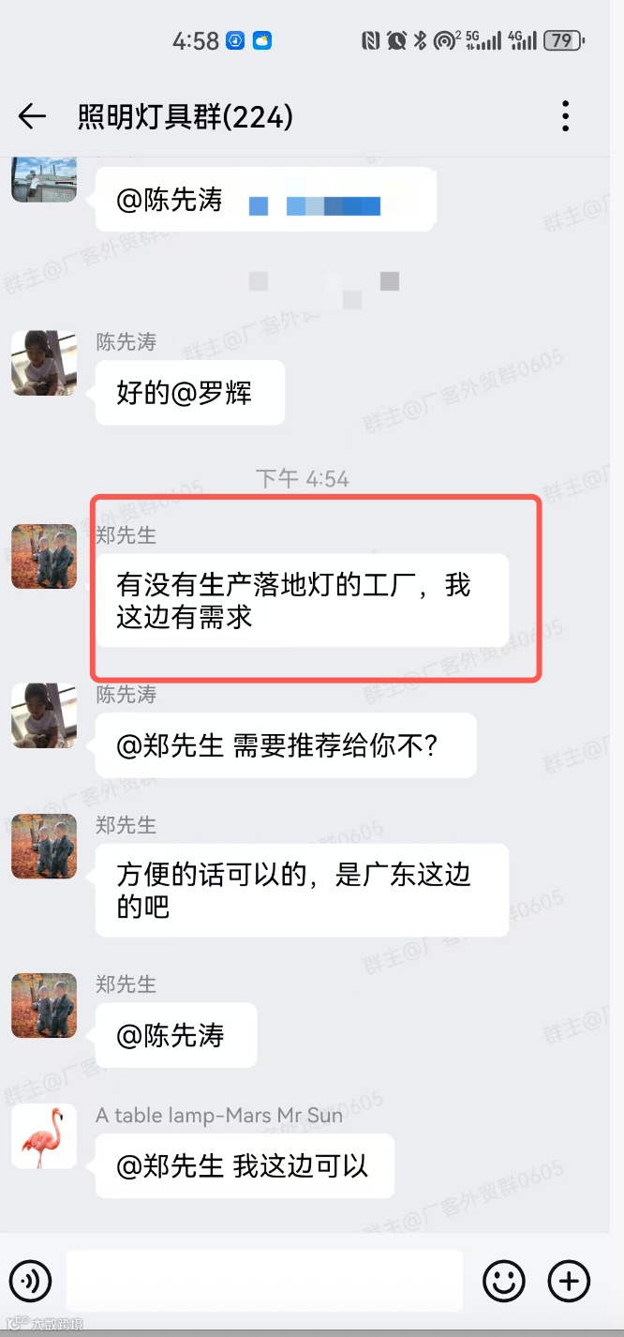Tap the @郑先生 我这边可以 reply bubble
Image resolution: width=624 pixels, height=1337 pixels.
(x=245, y=1165)
